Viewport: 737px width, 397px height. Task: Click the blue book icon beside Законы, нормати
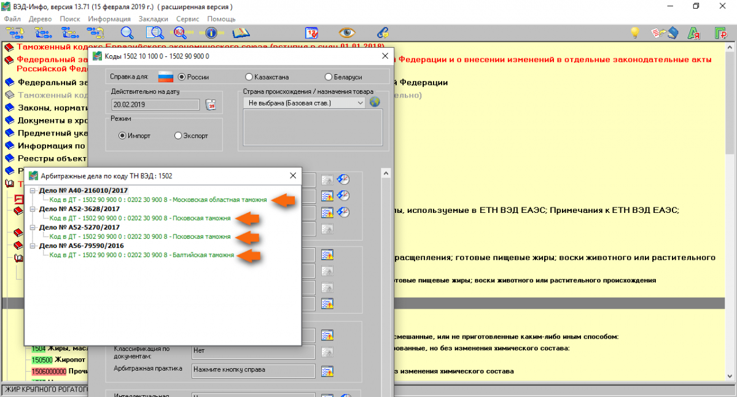coord(9,108)
